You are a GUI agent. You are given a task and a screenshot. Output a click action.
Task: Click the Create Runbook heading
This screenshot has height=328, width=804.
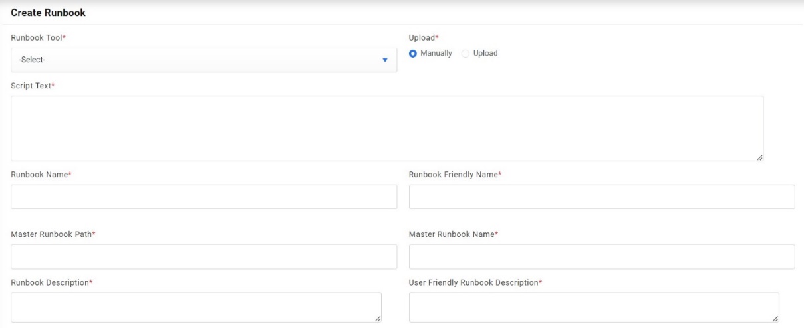[49, 13]
